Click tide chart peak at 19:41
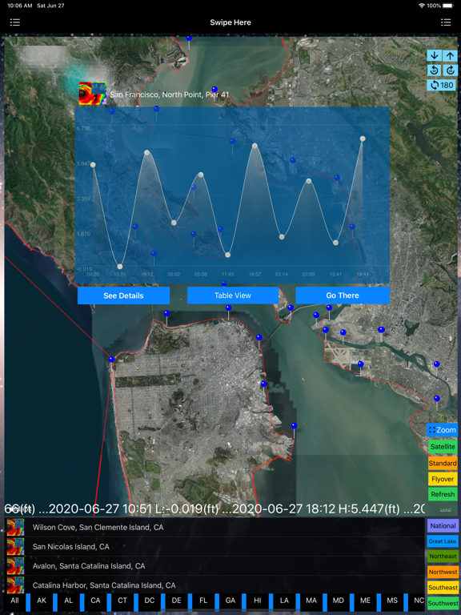 coord(363,139)
